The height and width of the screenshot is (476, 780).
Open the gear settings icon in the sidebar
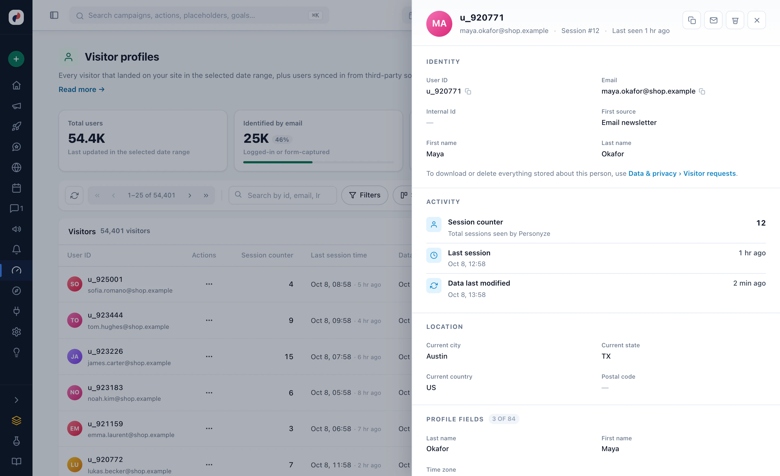pos(16,332)
